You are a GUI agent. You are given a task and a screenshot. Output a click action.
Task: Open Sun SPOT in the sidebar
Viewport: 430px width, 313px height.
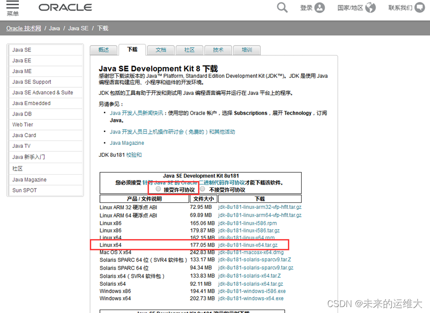[x=45, y=190]
